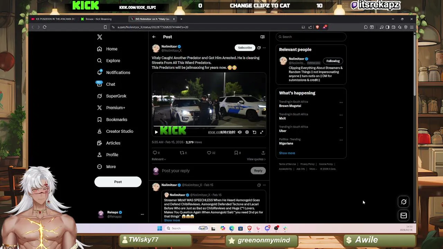443x249 pixels.
Task: Open options for Uber trend
Action: (x=341, y=128)
